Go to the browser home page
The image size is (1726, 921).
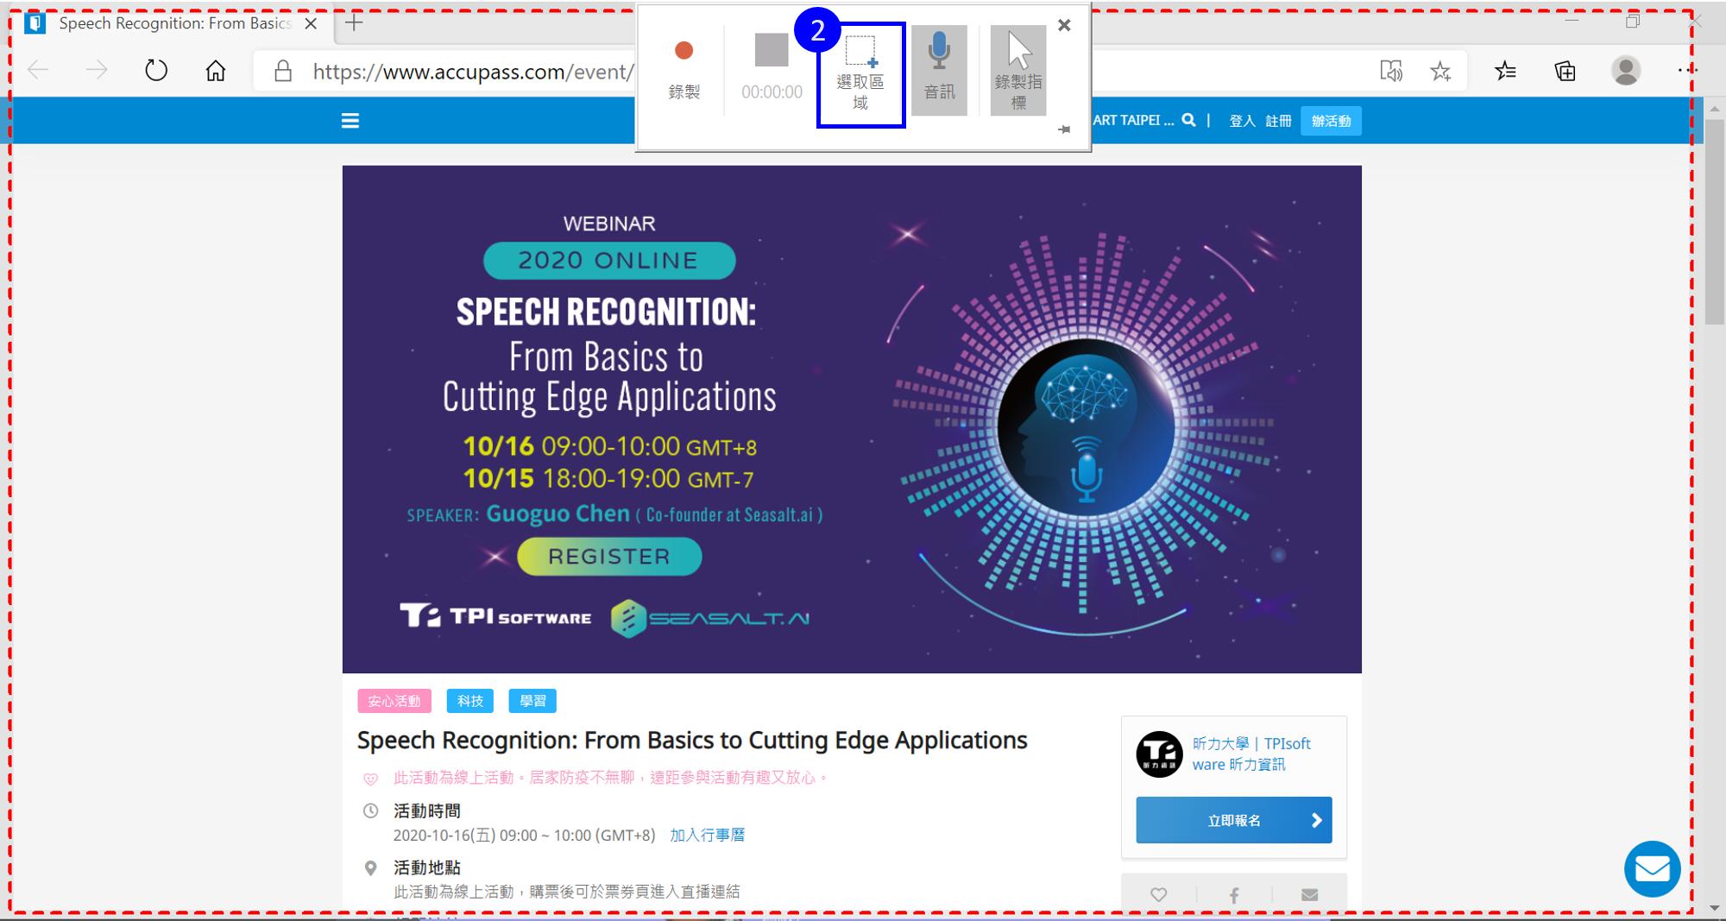(x=216, y=71)
